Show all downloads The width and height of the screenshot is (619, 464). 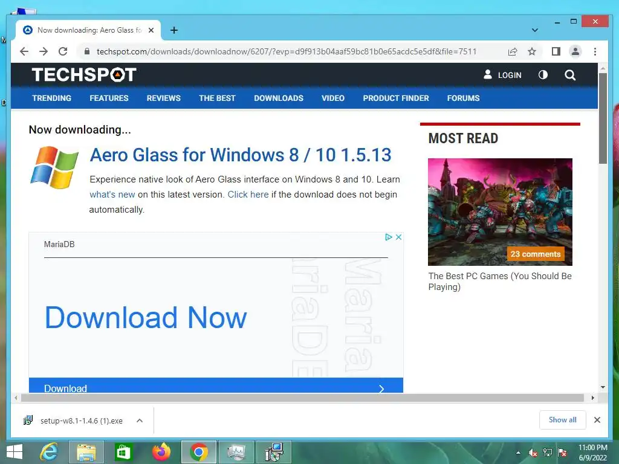(563, 420)
